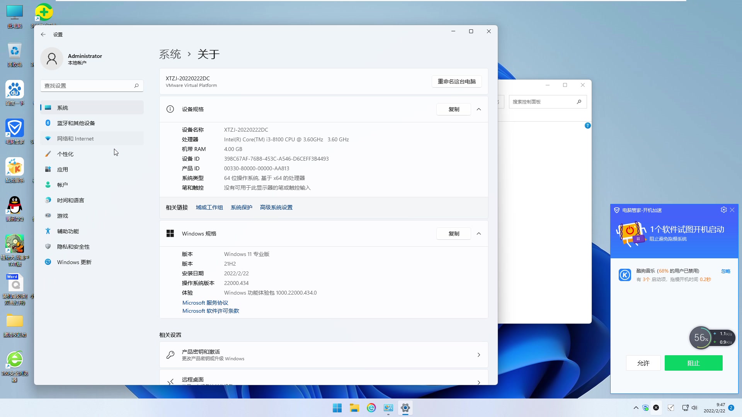
Task: Open File Explorer from the taskbar
Action: tap(354, 408)
